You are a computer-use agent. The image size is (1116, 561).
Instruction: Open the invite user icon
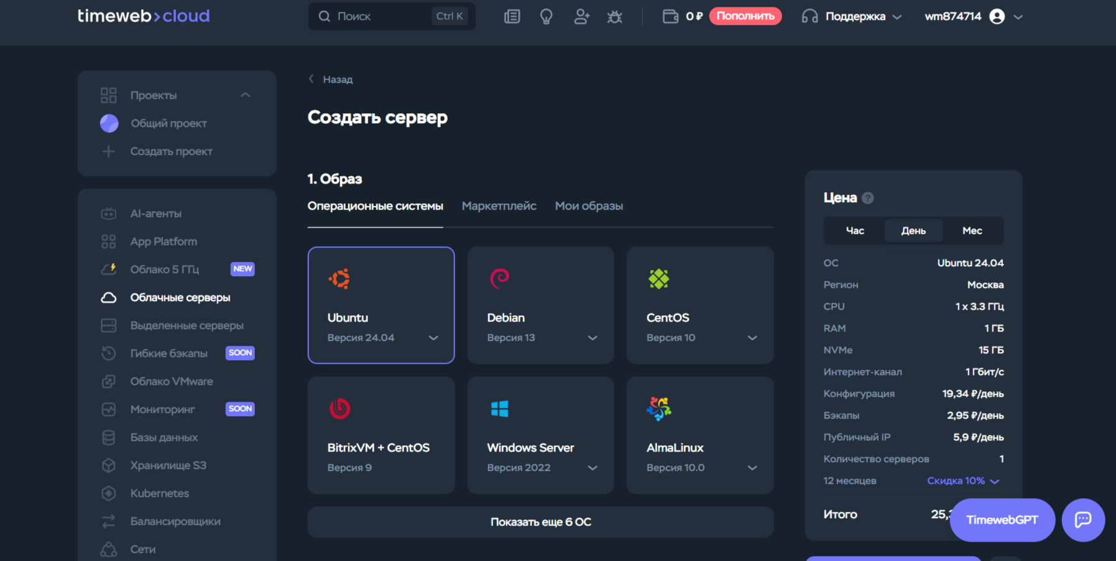(x=581, y=16)
